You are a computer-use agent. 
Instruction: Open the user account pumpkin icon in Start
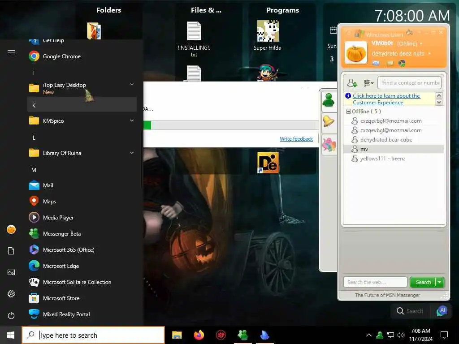11,229
